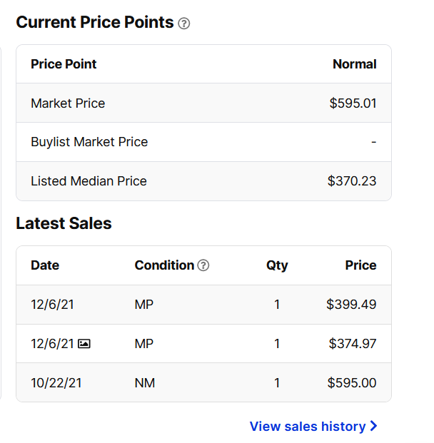The height and width of the screenshot is (443, 434).
Task: Click the chevron arrow after View sales history
Action: point(373,426)
